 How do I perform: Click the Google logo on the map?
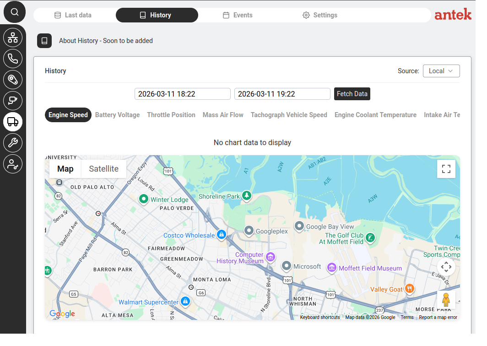pyautogui.click(x=62, y=314)
